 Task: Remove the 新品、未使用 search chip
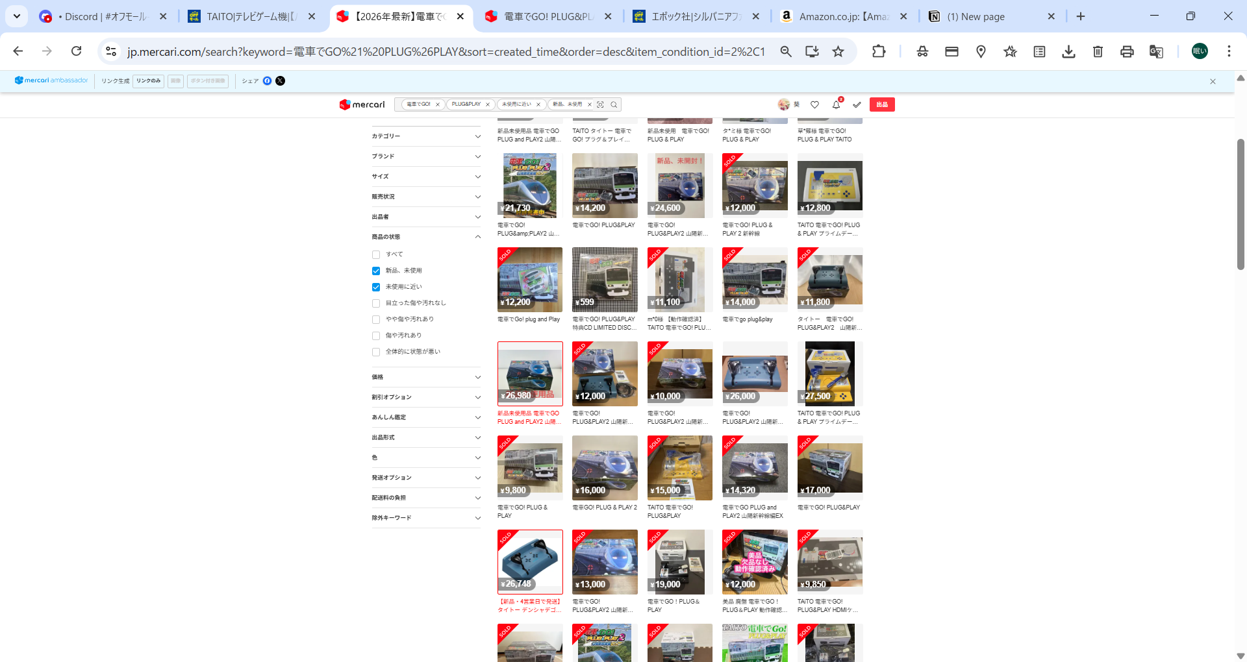pos(590,104)
